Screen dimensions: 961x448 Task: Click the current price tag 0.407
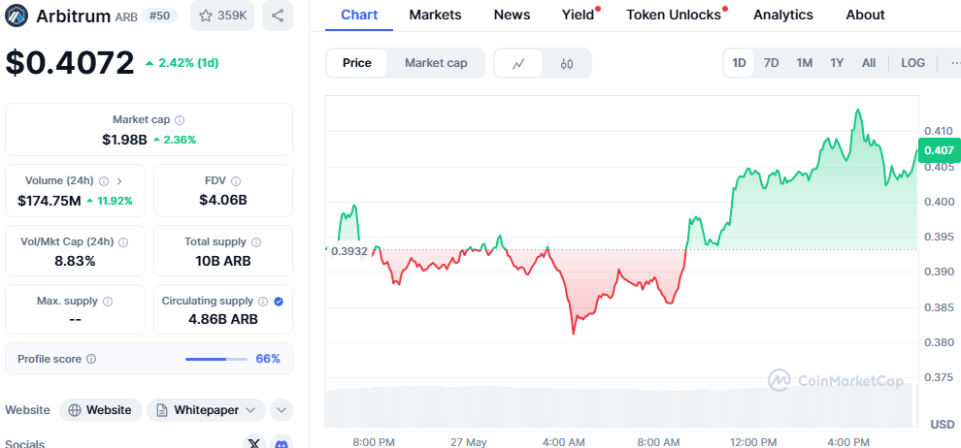(939, 150)
